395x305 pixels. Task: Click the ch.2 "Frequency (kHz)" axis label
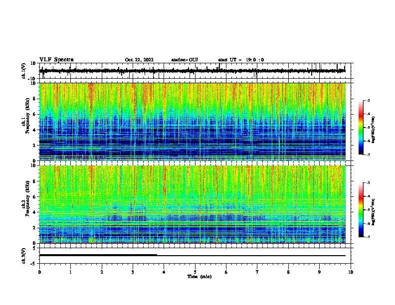click(27, 198)
